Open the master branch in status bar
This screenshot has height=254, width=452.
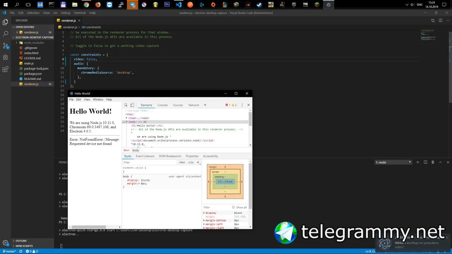coord(9,252)
